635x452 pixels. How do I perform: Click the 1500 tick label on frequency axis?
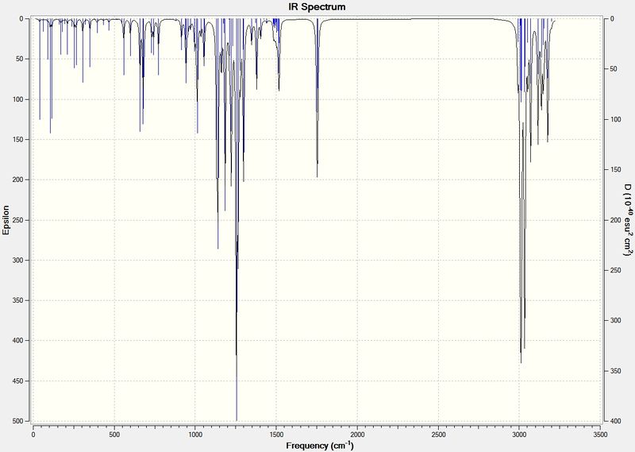point(276,435)
